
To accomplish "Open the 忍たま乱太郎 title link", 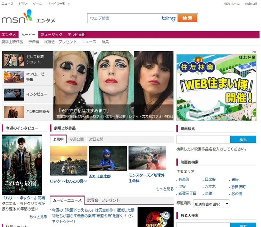I will click(100, 176).
